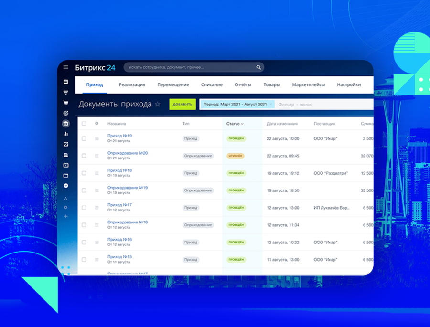Image resolution: width=430 pixels, height=327 pixels.
Task: Open the cash register sidebar icon
Action: 66,155
